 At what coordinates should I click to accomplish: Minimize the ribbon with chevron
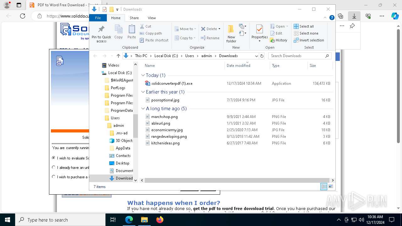[326, 18]
